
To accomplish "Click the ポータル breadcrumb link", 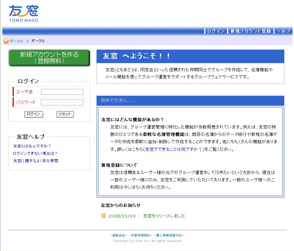I will point(16,41).
